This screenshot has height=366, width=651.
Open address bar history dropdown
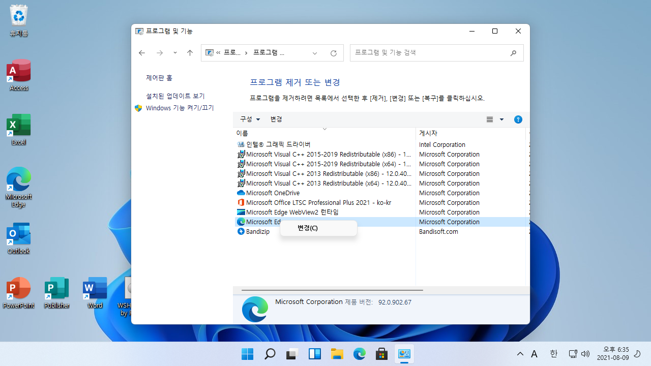(x=315, y=53)
